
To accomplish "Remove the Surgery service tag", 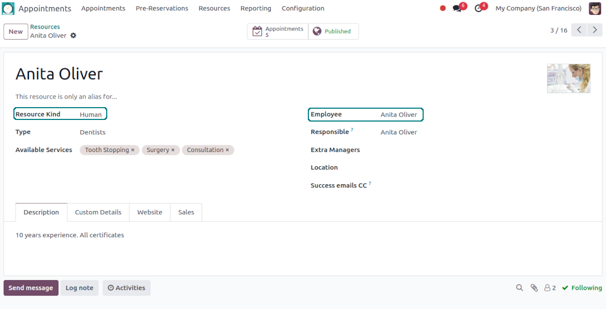I will pyautogui.click(x=173, y=150).
